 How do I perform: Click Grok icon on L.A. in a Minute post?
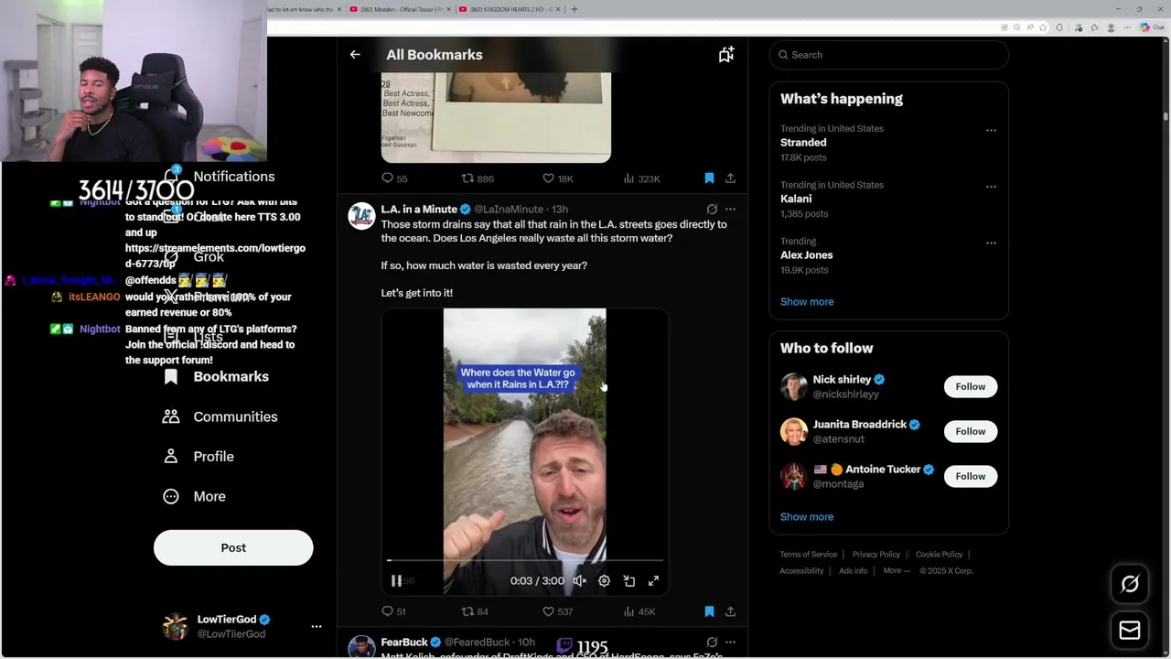point(712,210)
